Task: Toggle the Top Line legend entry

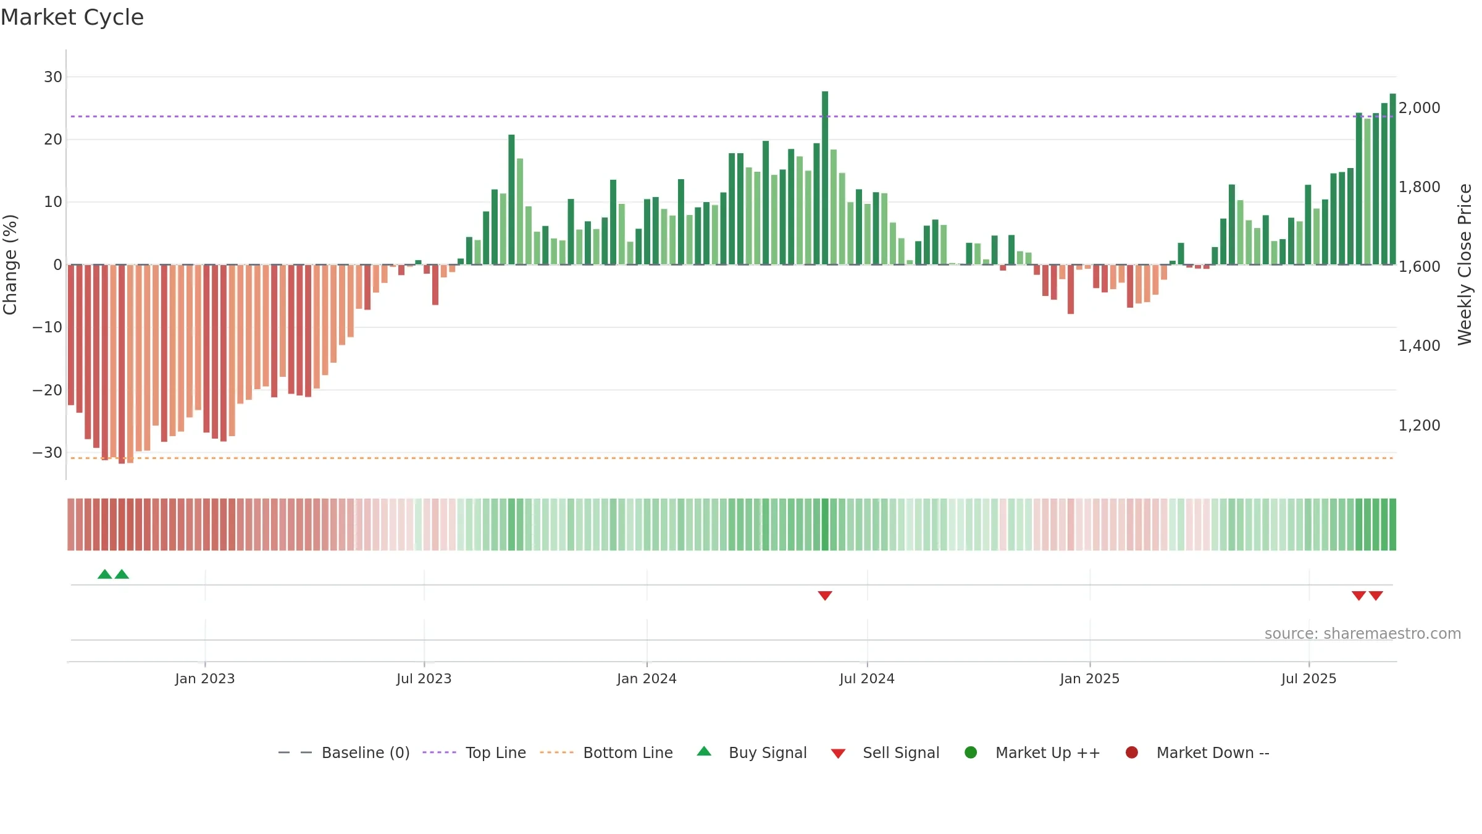Action: pyautogui.click(x=474, y=752)
